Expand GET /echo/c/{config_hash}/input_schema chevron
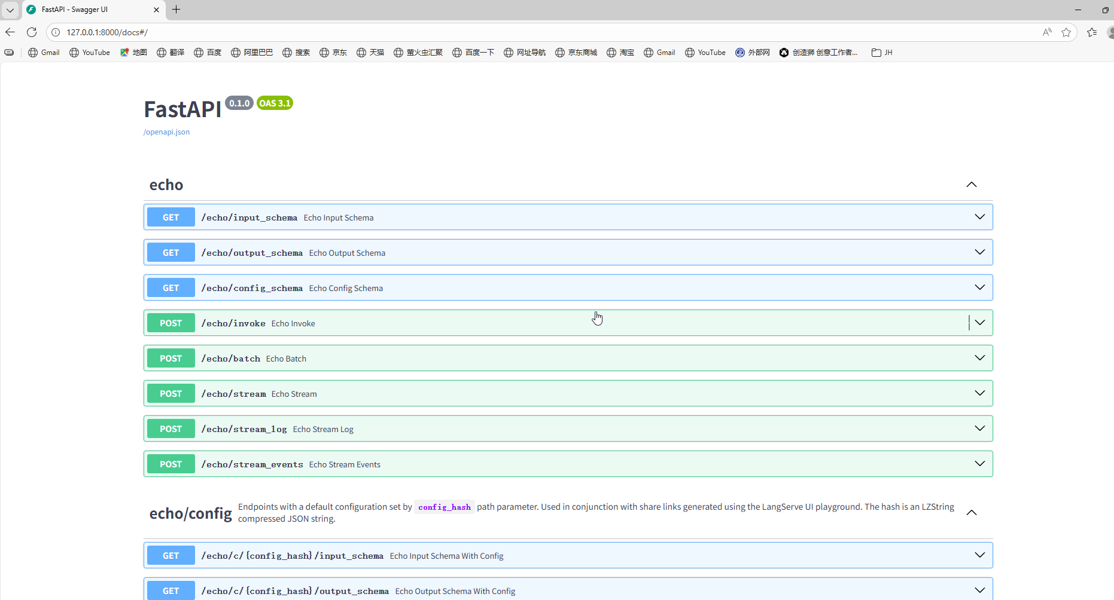 980,555
